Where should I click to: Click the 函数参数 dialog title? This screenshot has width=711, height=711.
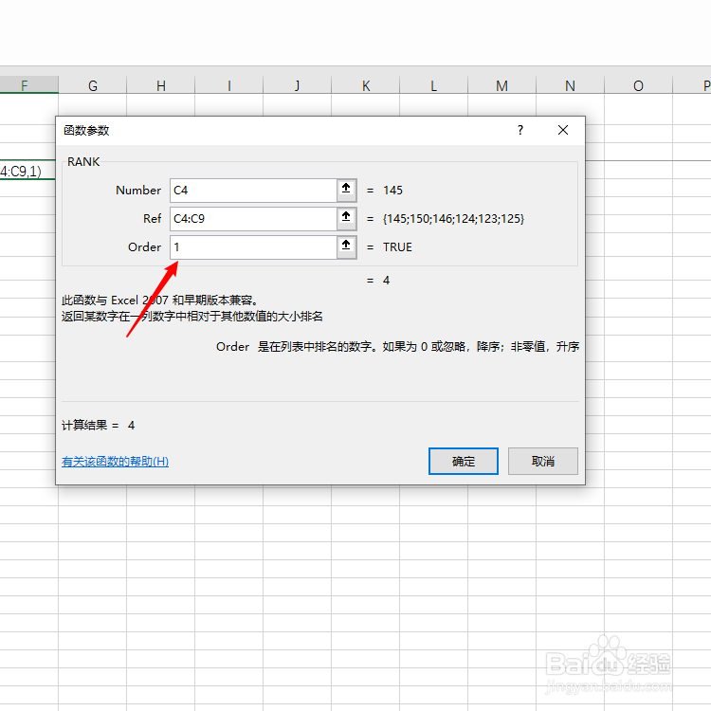(86, 131)
